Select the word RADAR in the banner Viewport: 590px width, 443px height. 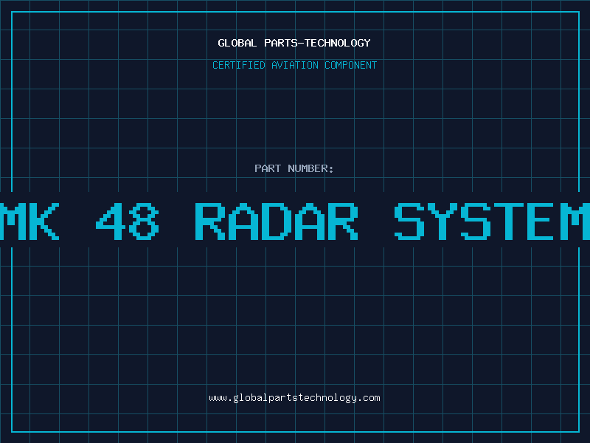tap(277, 221)
